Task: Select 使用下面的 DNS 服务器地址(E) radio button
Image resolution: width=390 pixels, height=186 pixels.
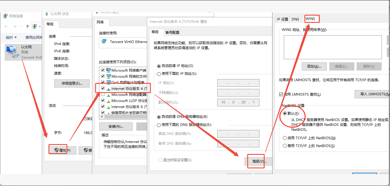Action: (159, 125)
